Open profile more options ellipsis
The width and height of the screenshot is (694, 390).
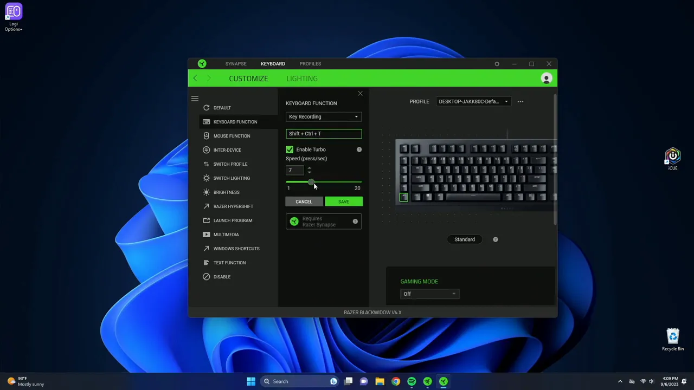pos(520,101)
